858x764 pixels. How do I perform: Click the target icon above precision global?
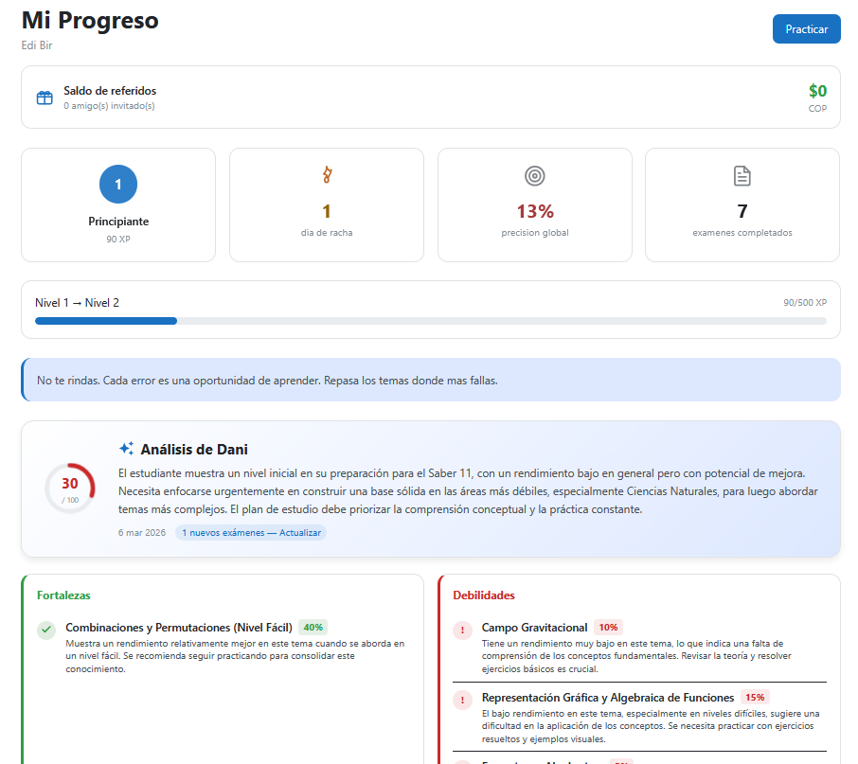(x=534, y=176)
